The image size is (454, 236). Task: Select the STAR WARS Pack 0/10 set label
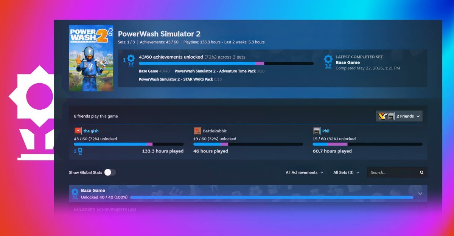click(x=180, y=79)
